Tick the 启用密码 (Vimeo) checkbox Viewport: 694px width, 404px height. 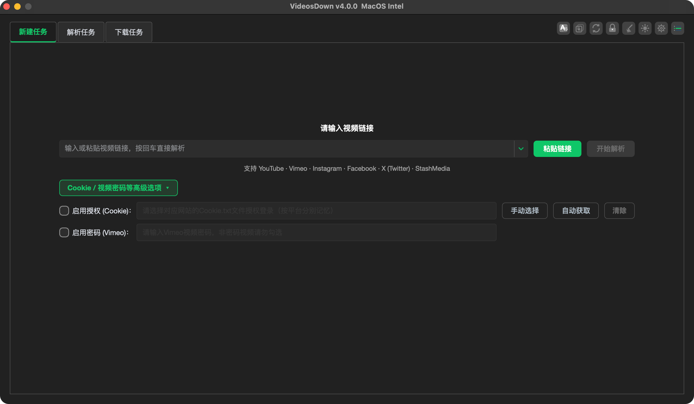pos(64,232)
